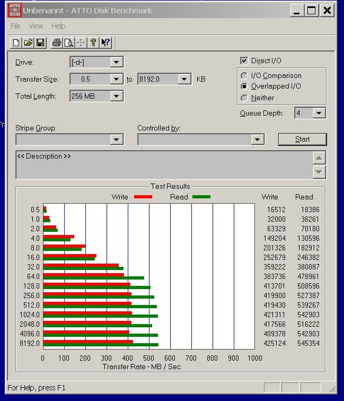Screen dimensions: 344x401
Task: Click the New document toolbar icon
Action: tap(16, 42)
